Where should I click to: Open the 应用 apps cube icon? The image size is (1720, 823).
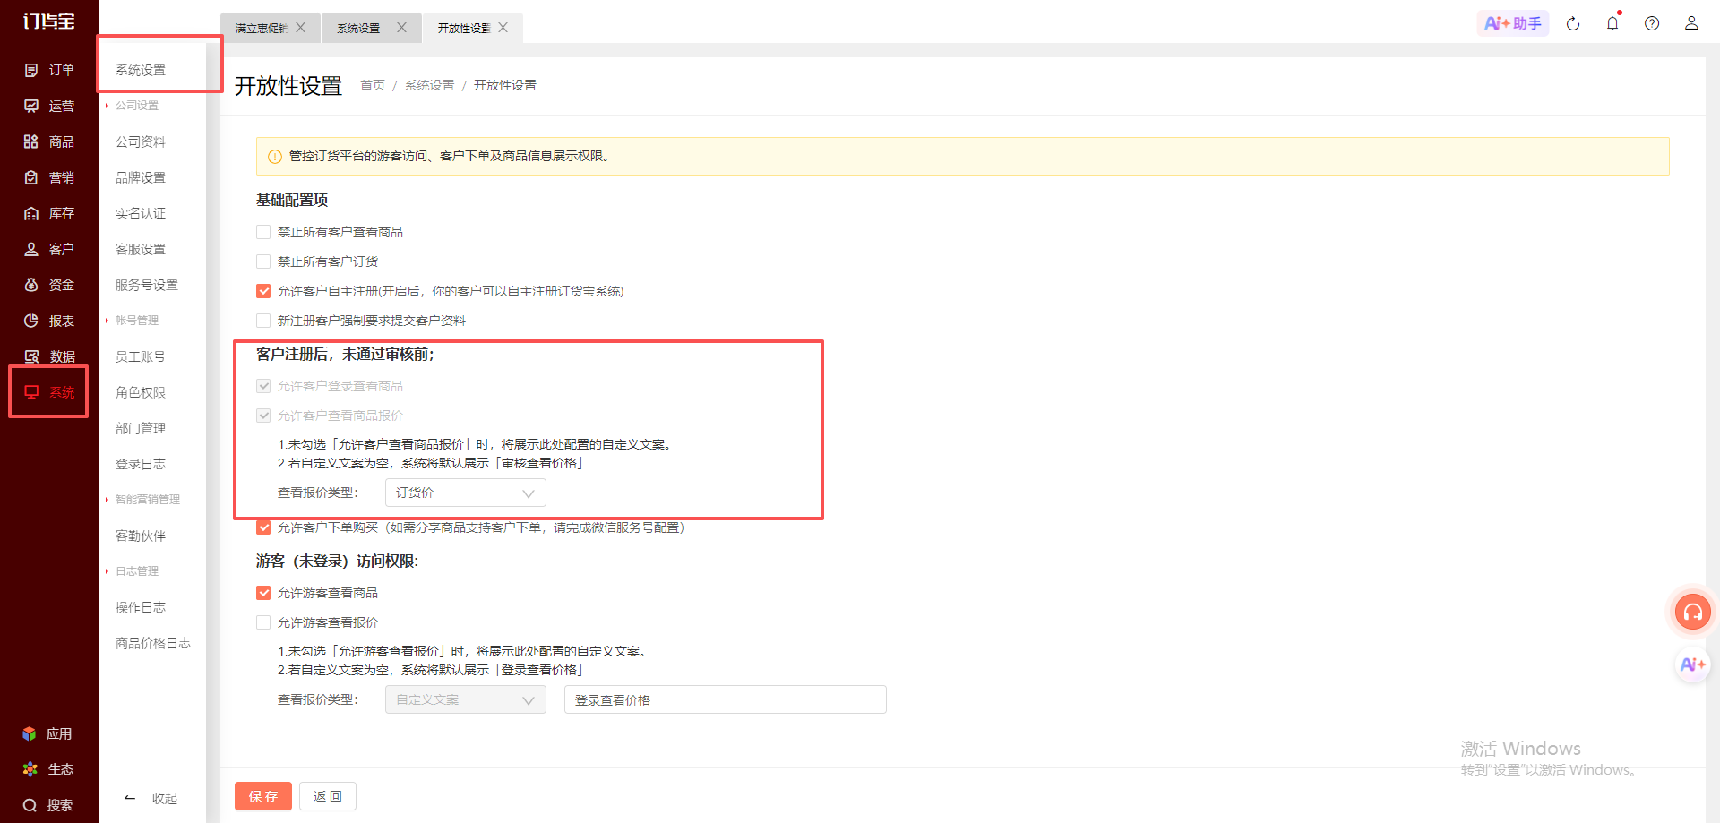(30, 733)
